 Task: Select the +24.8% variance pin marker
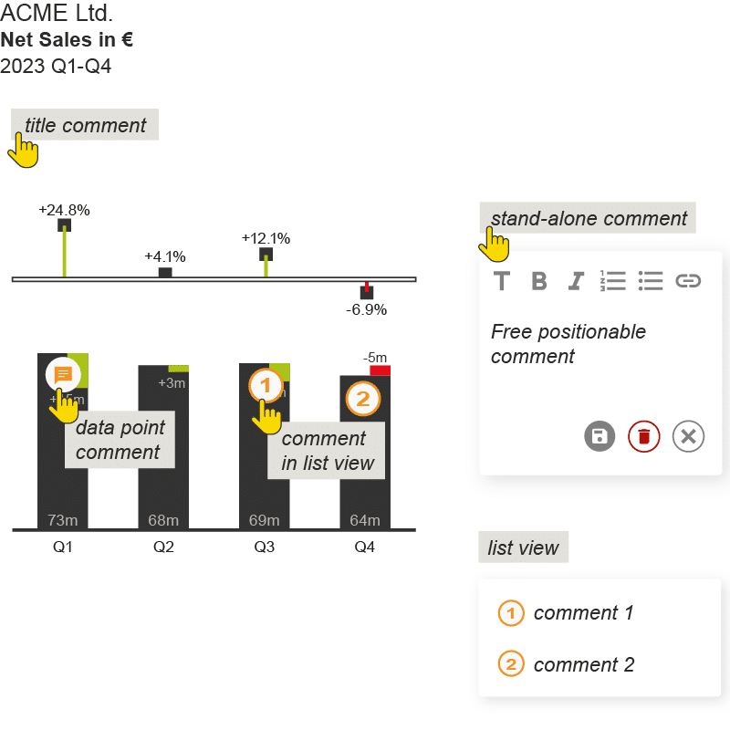(x=64, y=225)
